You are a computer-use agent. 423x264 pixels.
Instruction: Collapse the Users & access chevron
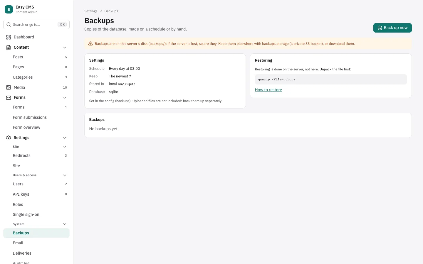65,175
